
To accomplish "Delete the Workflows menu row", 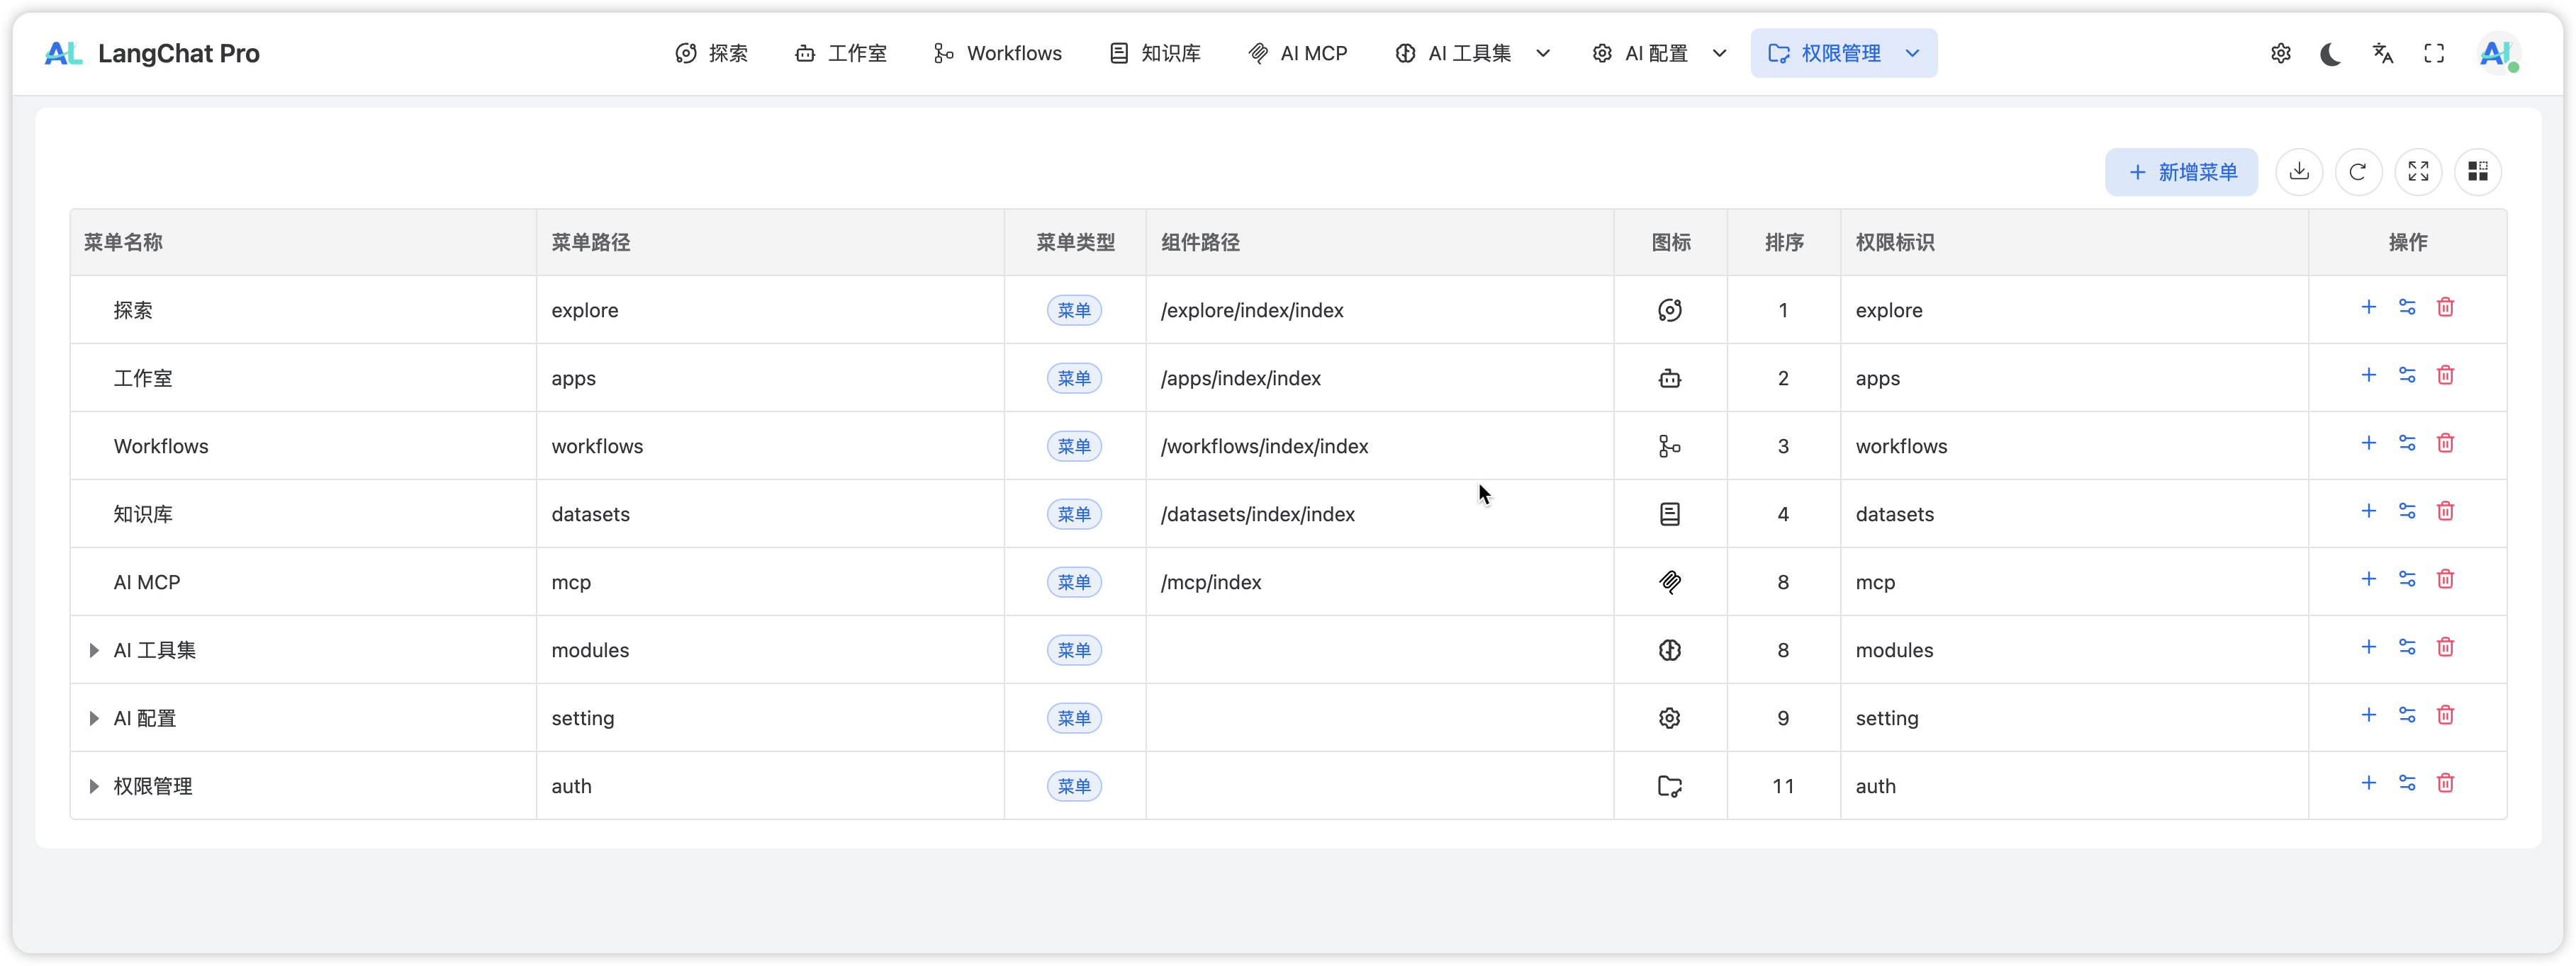I will pyautogui.click(x=2445, y=443).
